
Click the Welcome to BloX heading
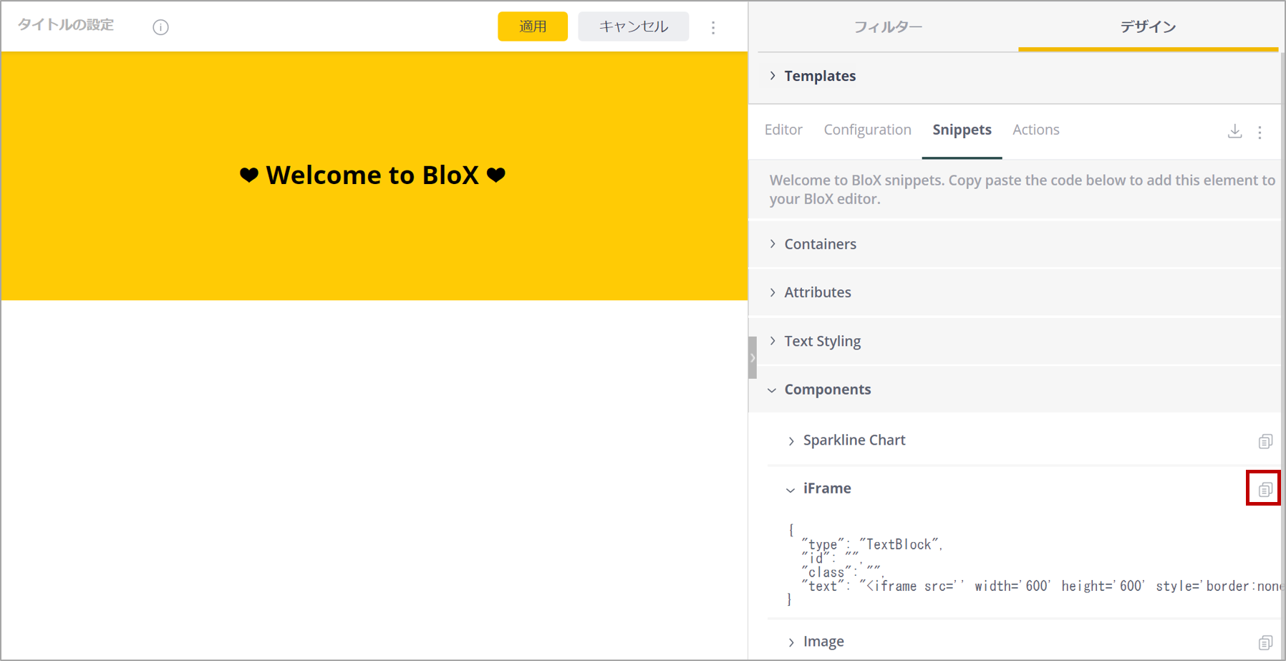click(372, 175)
